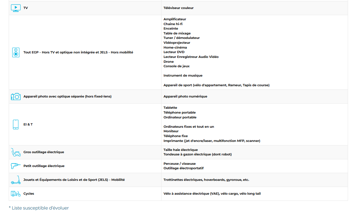Click the camera icon
The width and height of the screenshot is (349, 214).
click(15, 97)
